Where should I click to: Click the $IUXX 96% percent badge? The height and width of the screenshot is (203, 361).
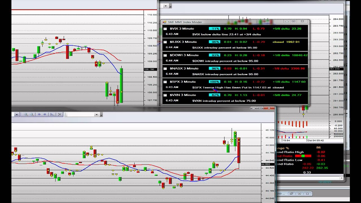pyautogui.click(x=214, y=42)
